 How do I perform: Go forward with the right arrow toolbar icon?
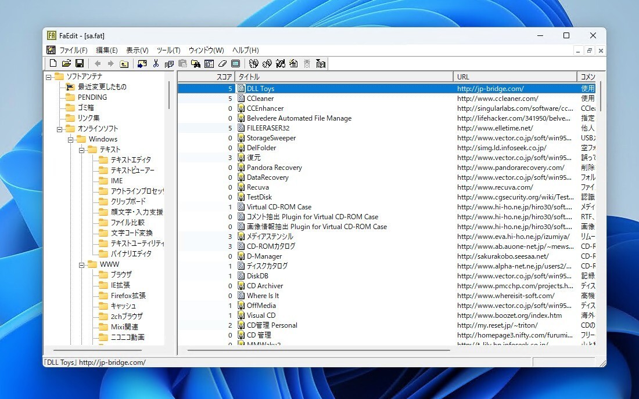pyautogui.click(x=110, y=63)
